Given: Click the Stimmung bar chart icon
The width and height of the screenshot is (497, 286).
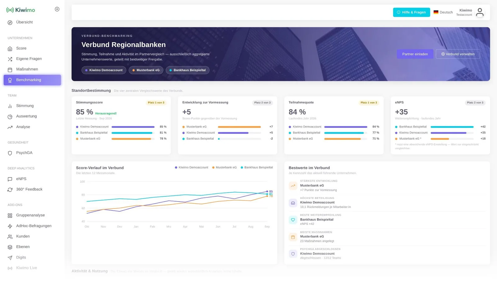Looking at the screenshot, I should pos(10,106).
